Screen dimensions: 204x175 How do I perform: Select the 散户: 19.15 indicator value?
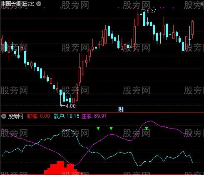(x=67, y=116)
